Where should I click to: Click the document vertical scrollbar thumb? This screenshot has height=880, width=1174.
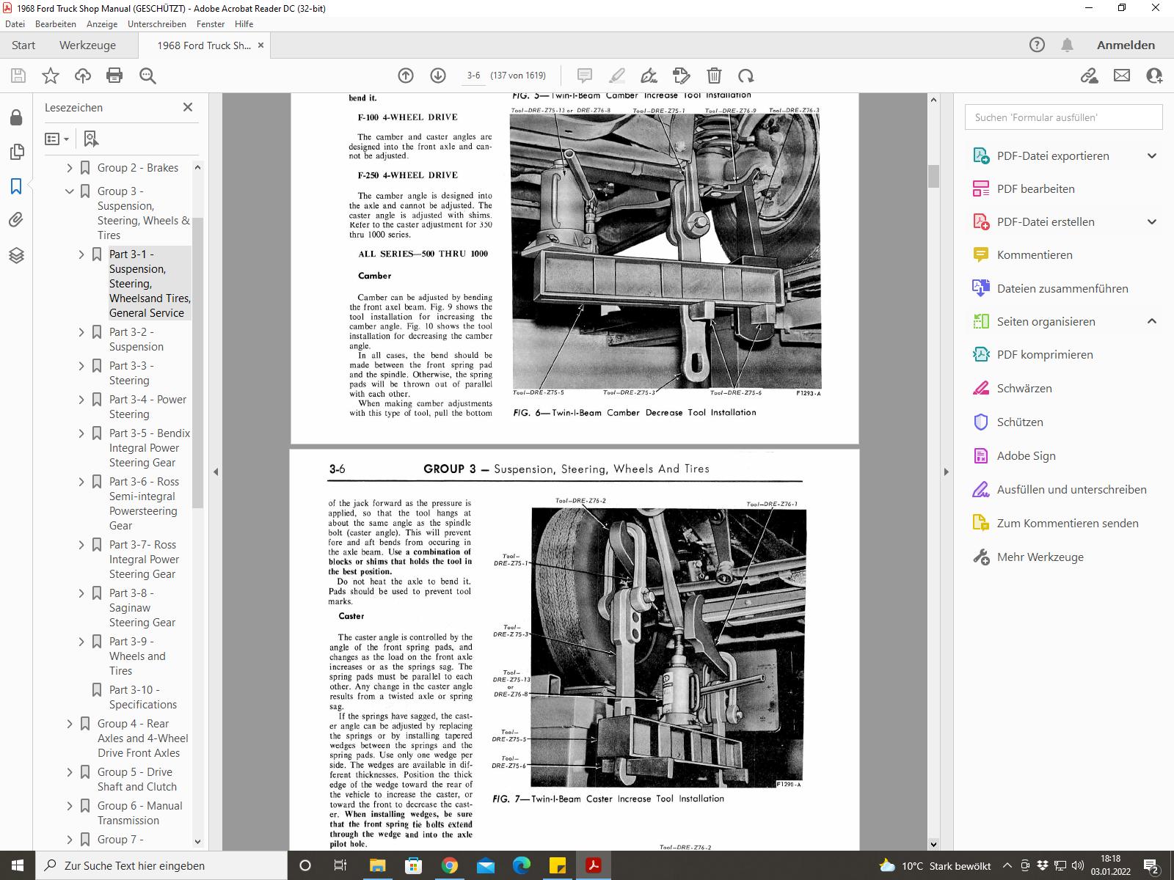pos(933,177)
